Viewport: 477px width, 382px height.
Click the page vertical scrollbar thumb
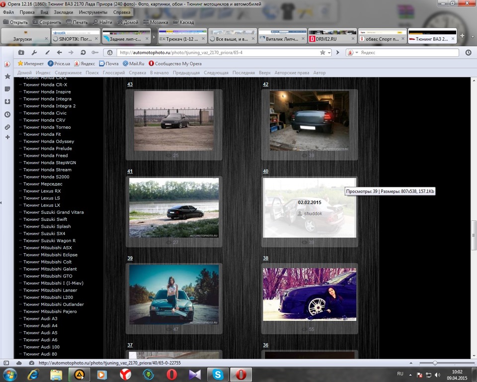[474, 235]
